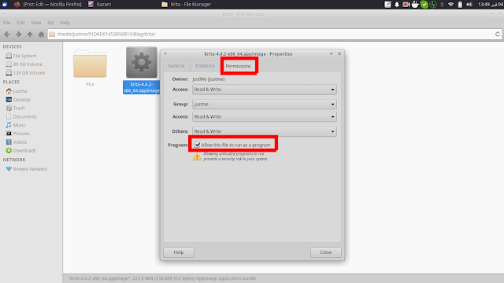Select the Pics folder thumbnail
The width and height of the screenshot is (504, 283).
(x=90, y=64)
